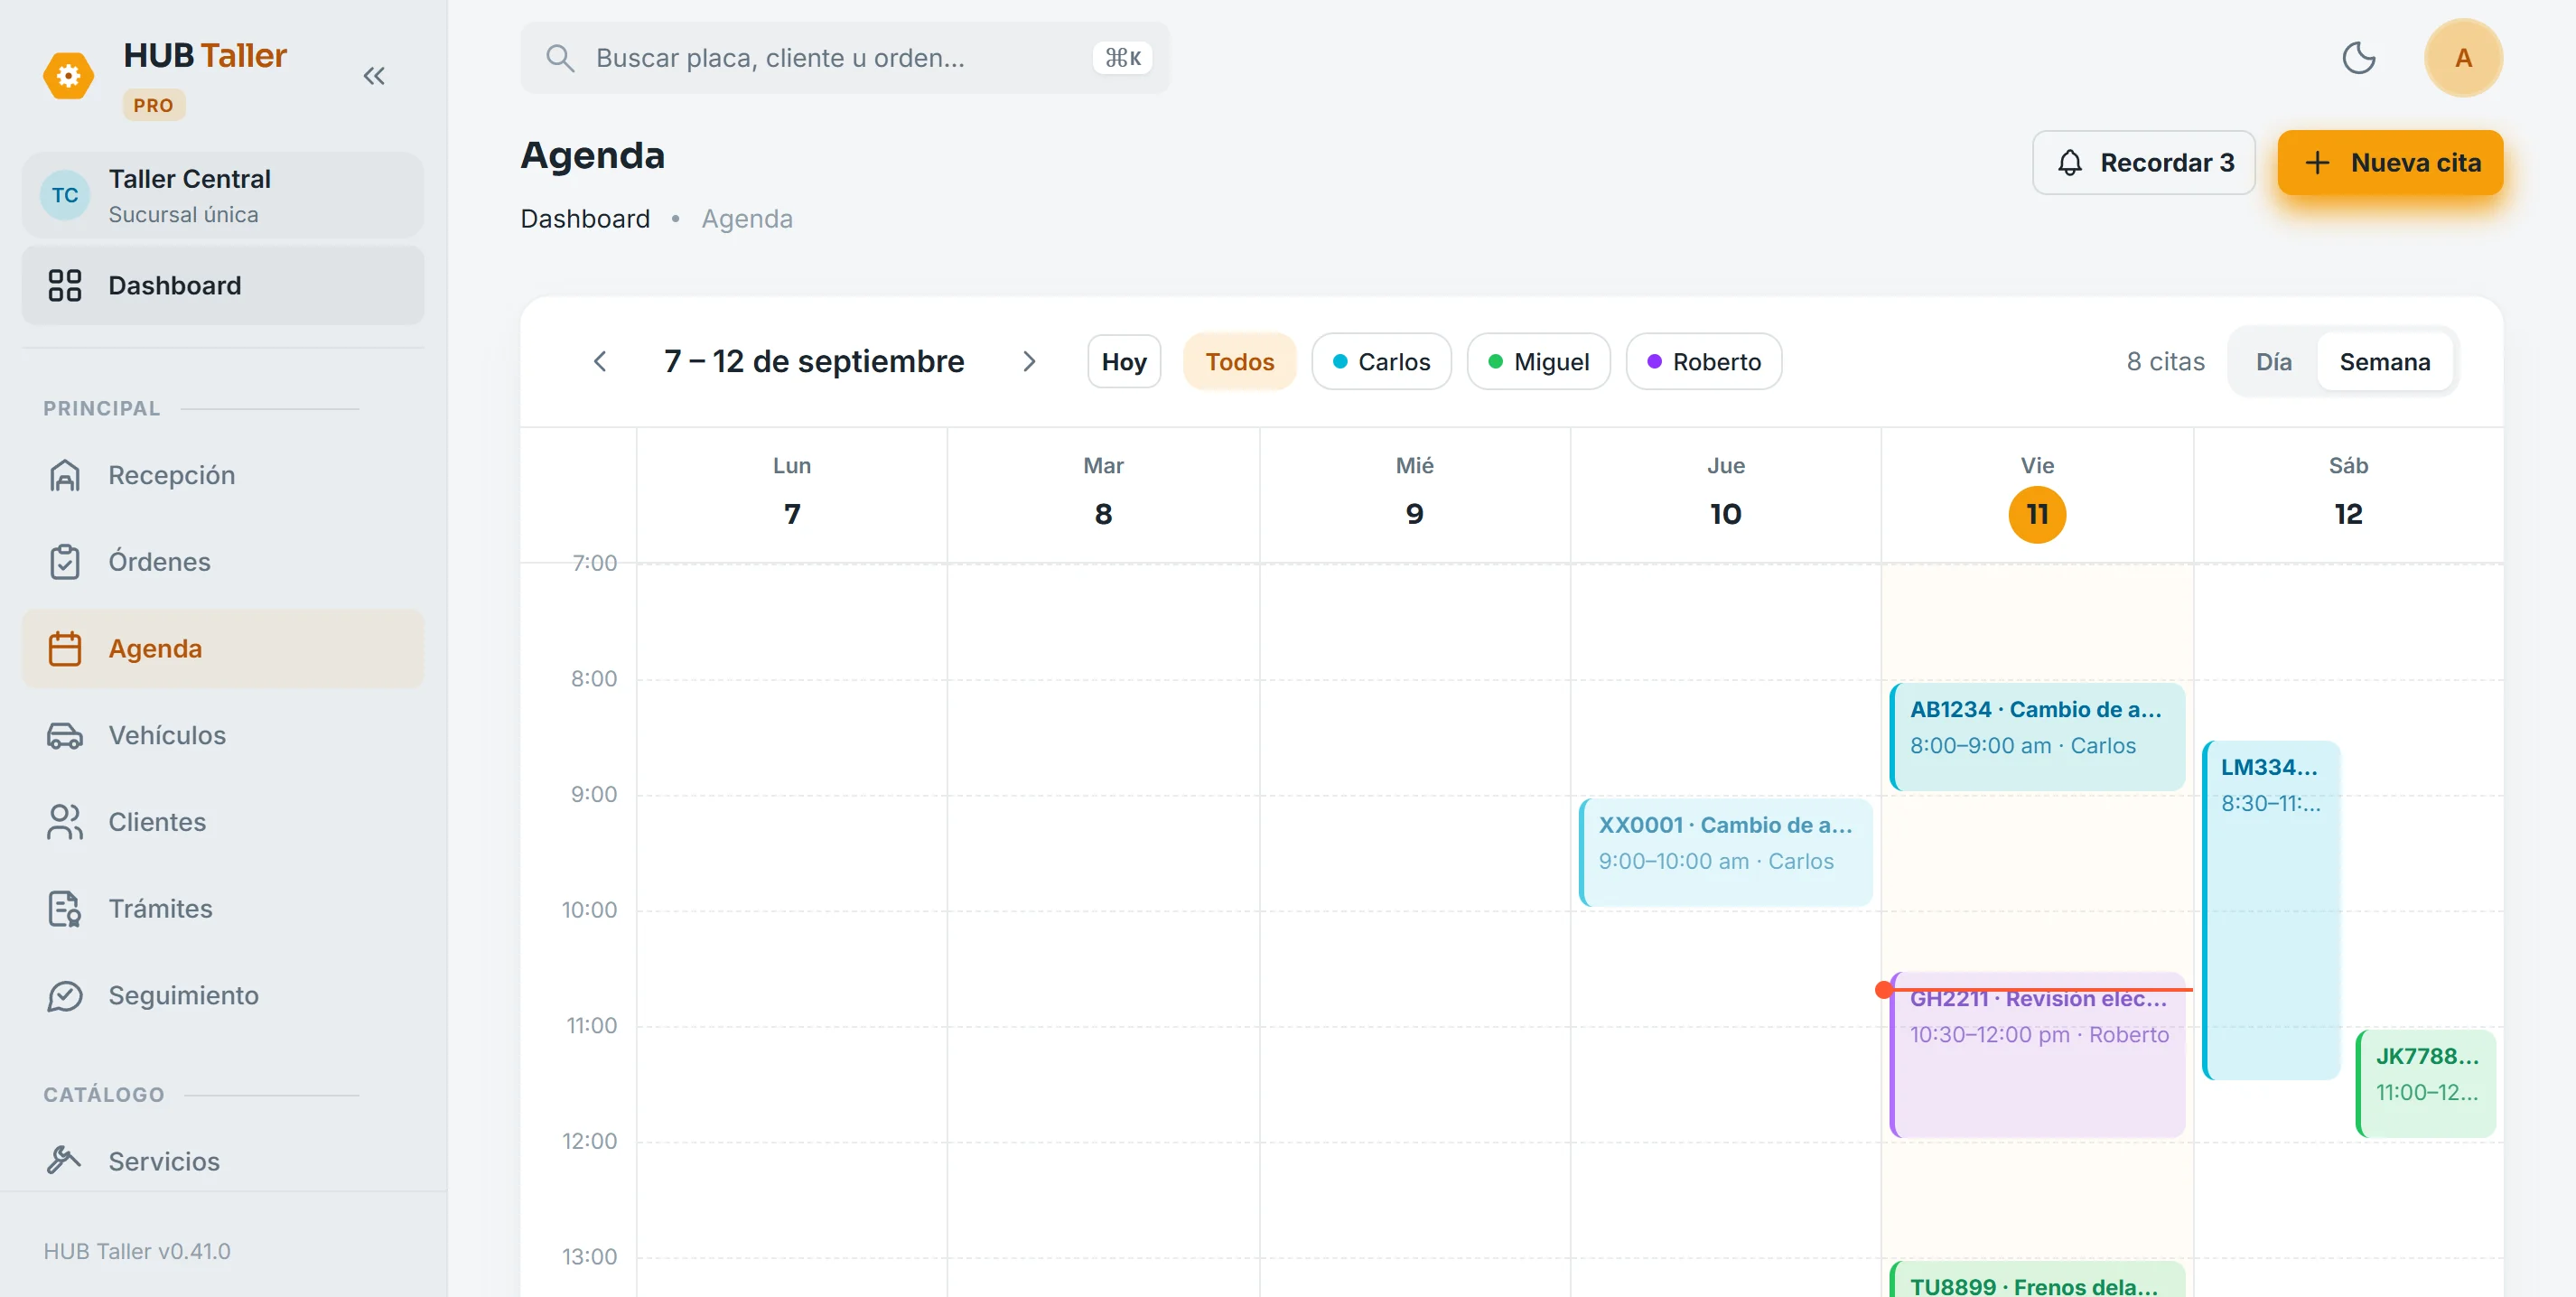This screenshot has width=2576, height=1297.
Task: Jump to today with Hoy button
Action: (1124, 361)
